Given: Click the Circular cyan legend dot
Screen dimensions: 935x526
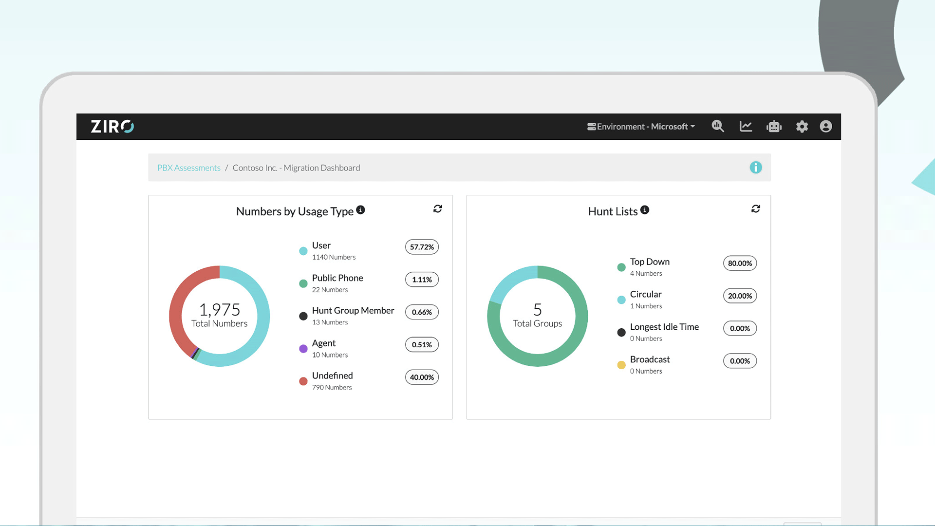Looking at the screenshot, I should click(x=621, y=300).
